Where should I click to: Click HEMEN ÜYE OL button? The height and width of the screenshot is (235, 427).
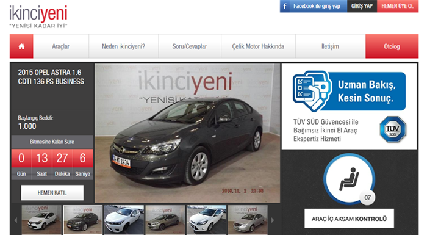coord(398,6)
